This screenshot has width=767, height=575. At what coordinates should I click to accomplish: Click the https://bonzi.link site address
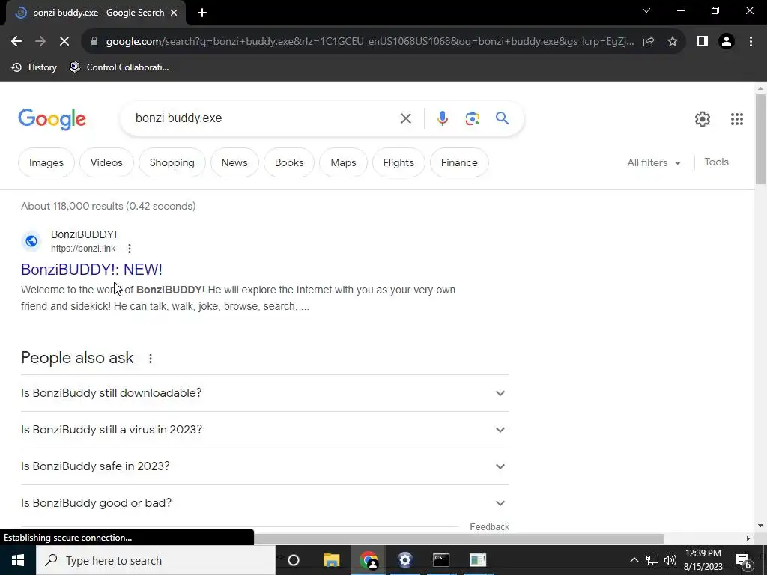pos(83,249)
